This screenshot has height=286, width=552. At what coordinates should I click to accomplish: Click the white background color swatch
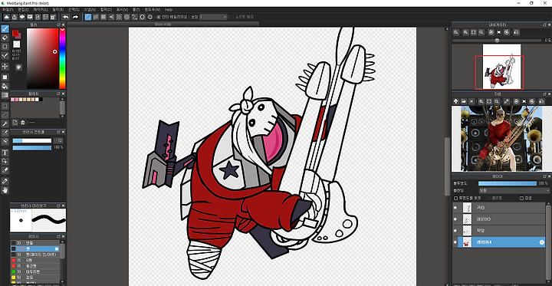click(x=17, y=44)
